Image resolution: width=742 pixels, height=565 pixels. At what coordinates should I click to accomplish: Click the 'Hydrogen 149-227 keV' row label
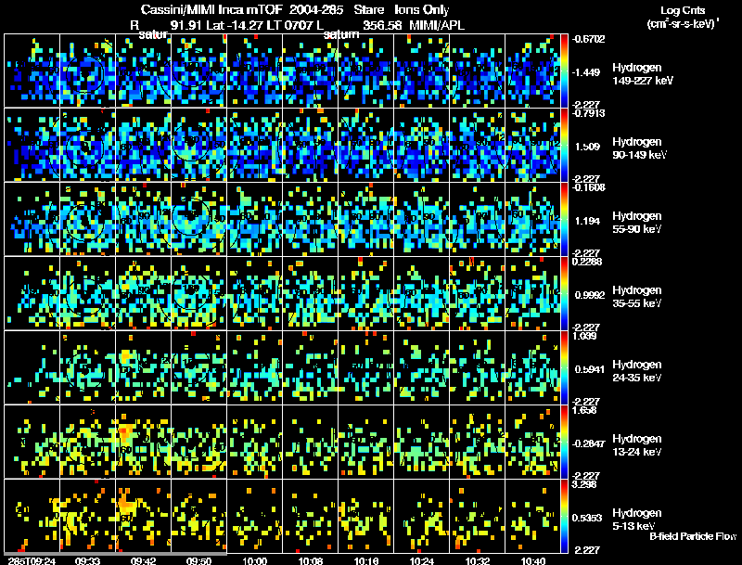pos(643,74)
